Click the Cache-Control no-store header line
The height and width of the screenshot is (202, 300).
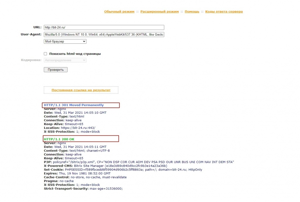[85, 177]
